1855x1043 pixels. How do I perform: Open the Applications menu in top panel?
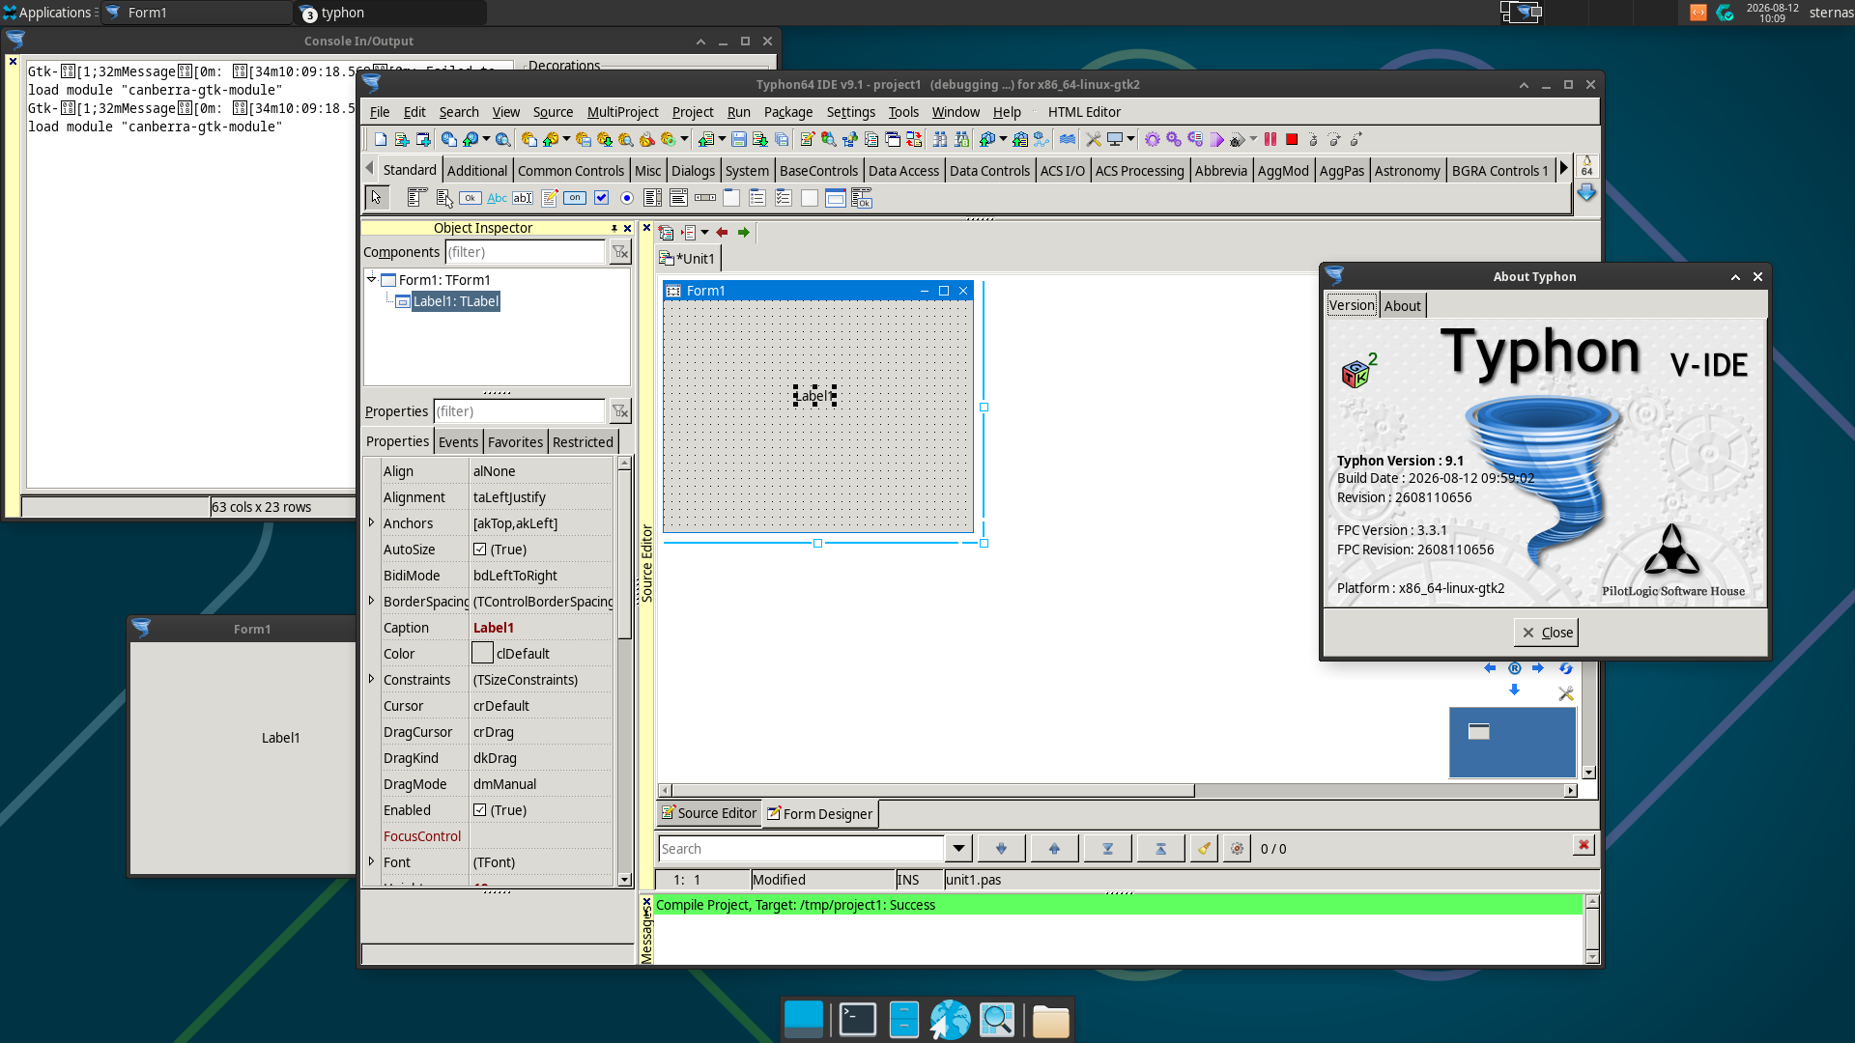(x=49, y=13)
